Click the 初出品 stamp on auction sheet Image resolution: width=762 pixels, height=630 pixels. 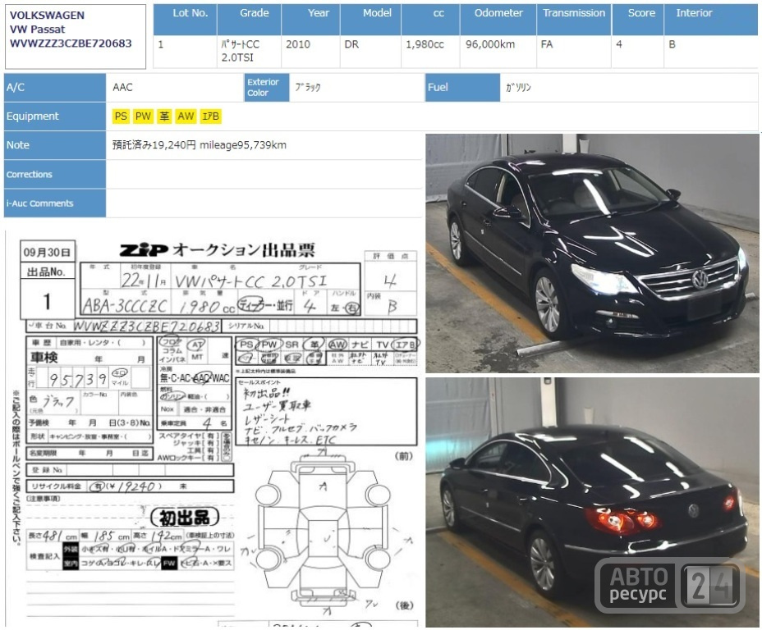185,518
